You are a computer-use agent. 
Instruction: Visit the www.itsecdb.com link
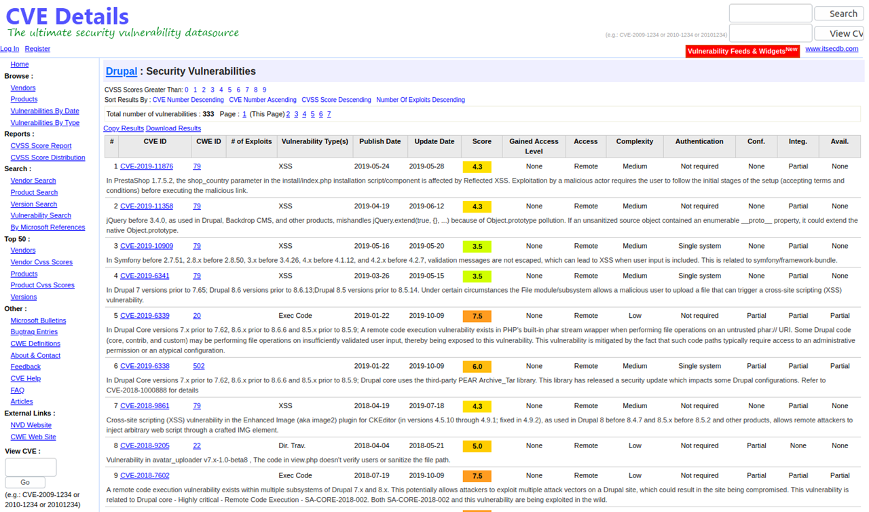pyautogui.click(x=832, y=49)
